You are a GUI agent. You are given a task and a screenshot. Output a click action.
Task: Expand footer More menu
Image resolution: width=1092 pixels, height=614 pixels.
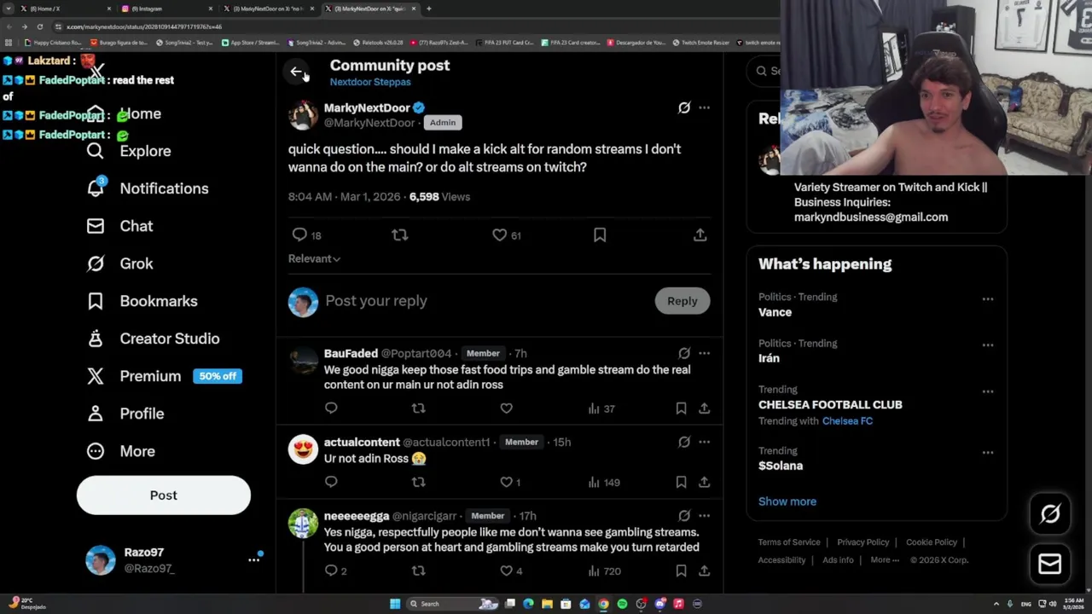(x=885, y=560)
